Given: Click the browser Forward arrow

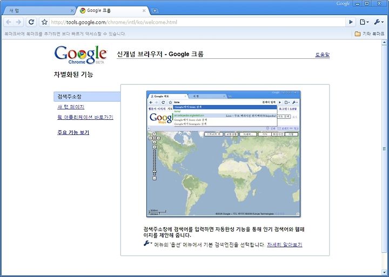Looking at the screenshot, I should 18,22.
